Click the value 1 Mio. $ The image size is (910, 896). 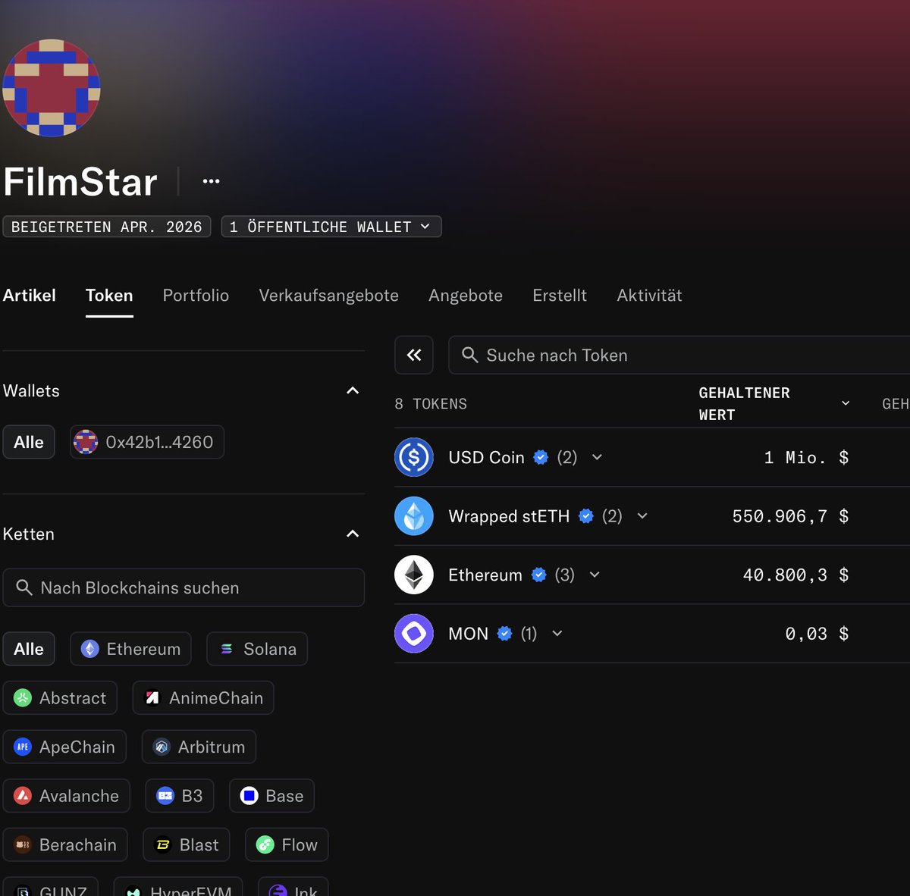[x=806, y=457]
